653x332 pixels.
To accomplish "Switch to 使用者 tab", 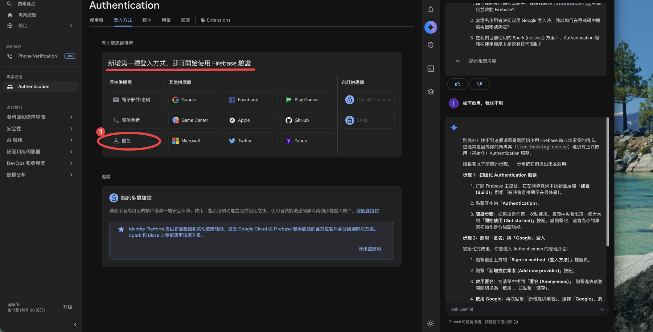I will pos(96,20).
